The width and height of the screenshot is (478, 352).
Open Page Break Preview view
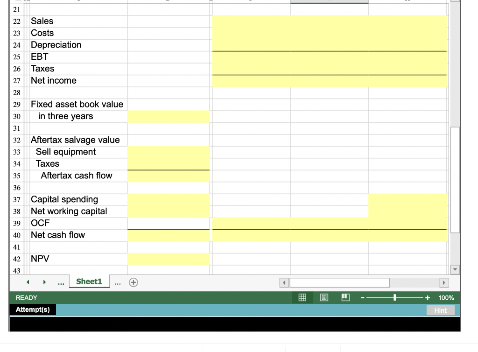pos(345,297)
